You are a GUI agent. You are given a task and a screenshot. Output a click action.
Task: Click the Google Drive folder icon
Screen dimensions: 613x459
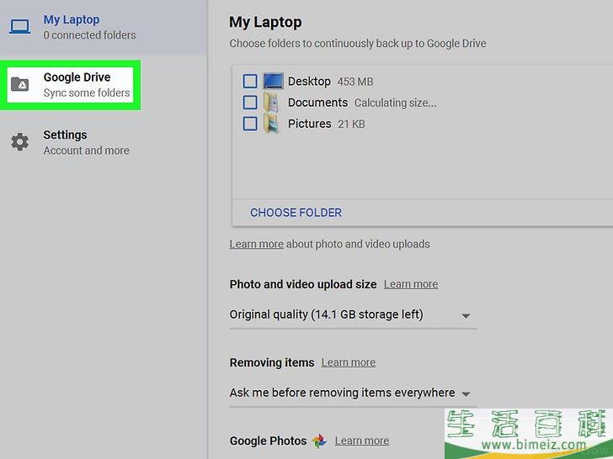[19, 84]
